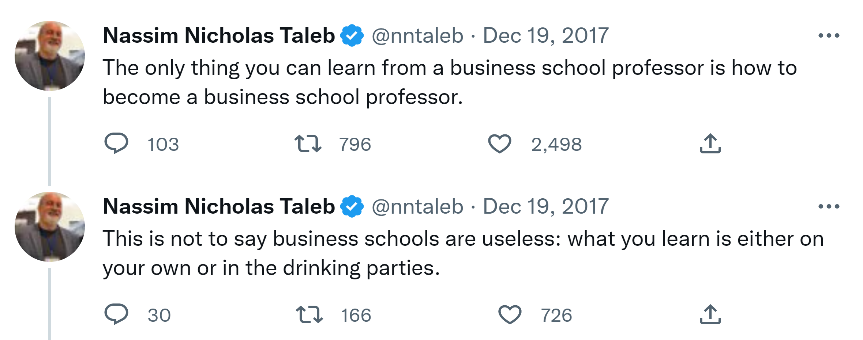Like the tweet with 2,498 likes
The width and height of the screenshot is (863, 340).
(x=499, y=144)
